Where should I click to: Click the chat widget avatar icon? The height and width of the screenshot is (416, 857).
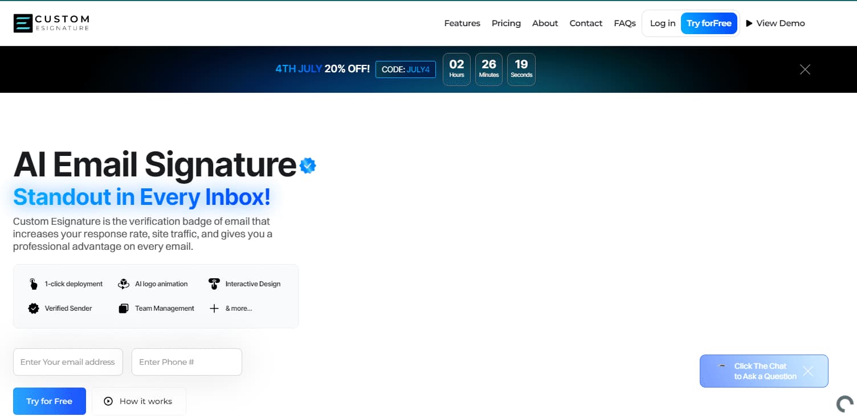(722, 366)
